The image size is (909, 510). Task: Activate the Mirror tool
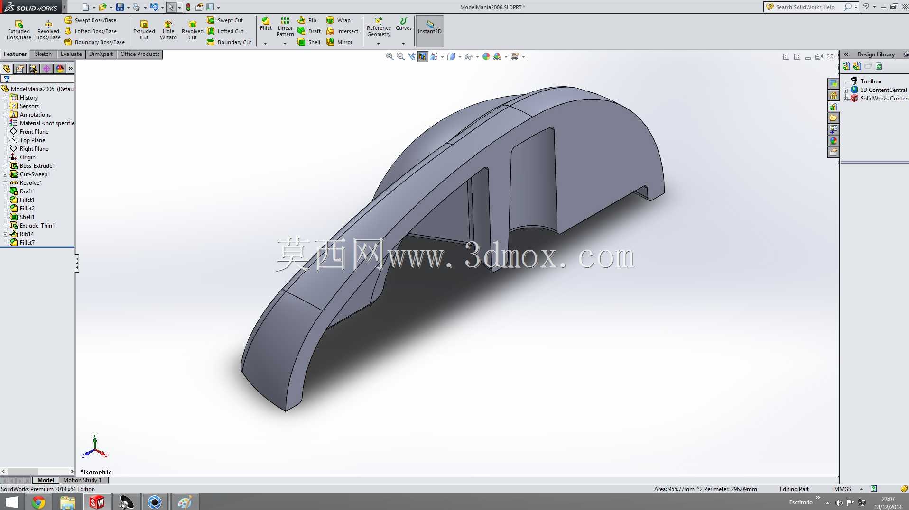pos(339,42)
